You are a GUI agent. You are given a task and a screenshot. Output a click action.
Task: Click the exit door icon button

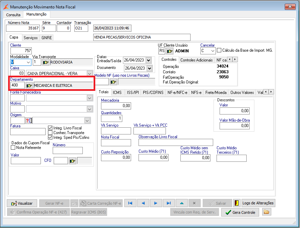(236, 203)
